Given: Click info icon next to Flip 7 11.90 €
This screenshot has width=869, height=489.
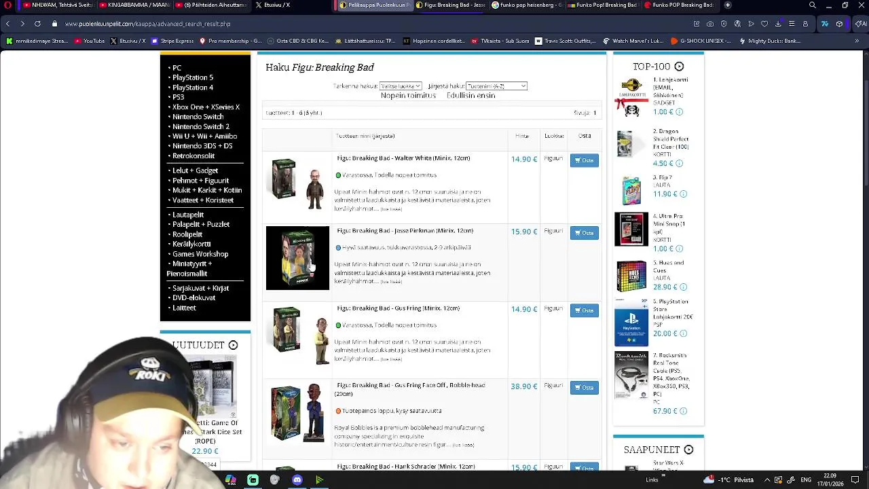Looking at the screenshot, I should point(683,194).
